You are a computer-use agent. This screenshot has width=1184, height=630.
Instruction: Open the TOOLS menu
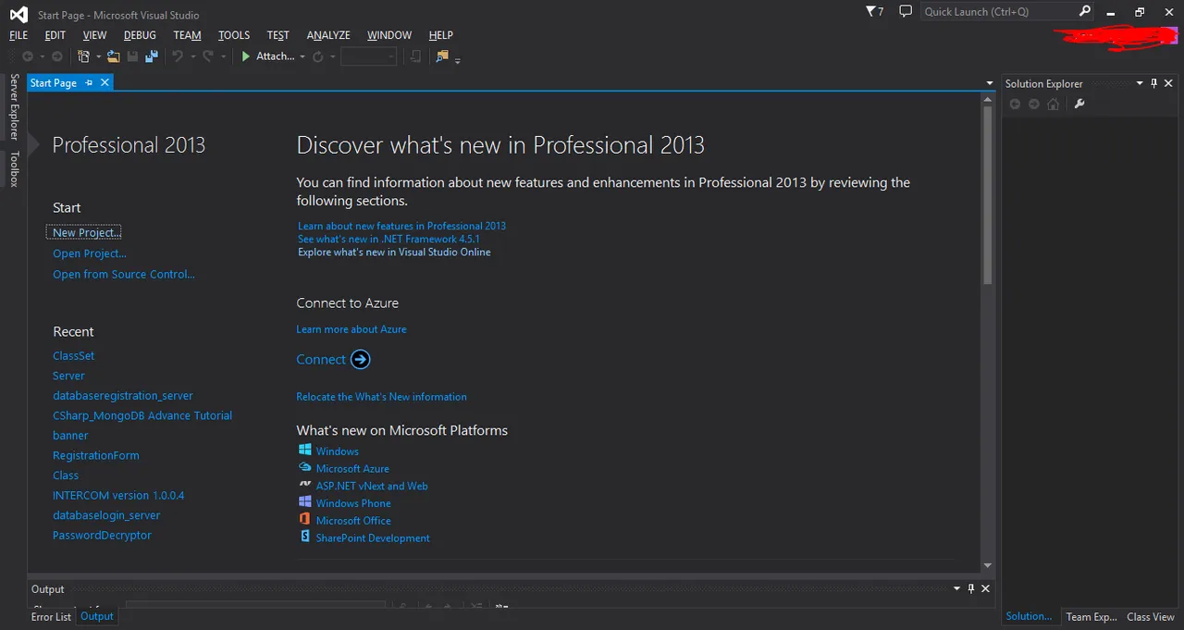(234, 35)
